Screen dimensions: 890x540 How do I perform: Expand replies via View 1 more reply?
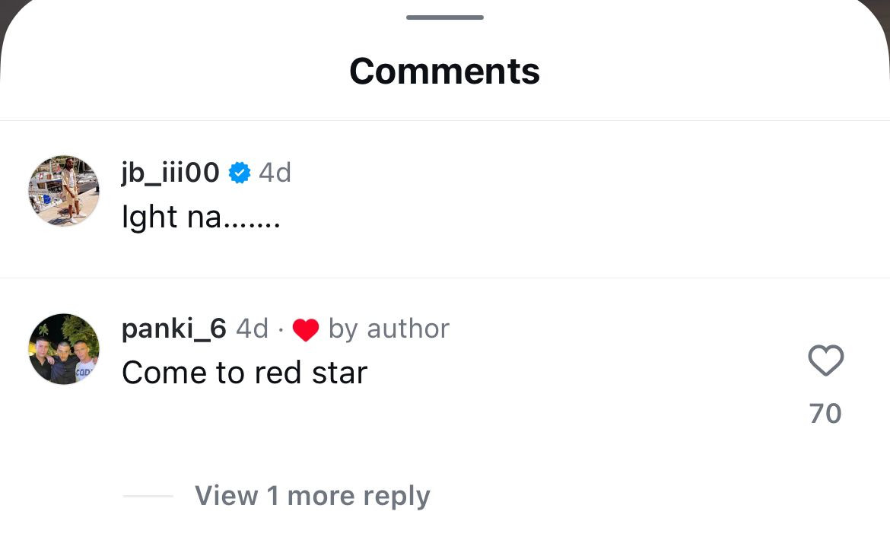(312, 496)
